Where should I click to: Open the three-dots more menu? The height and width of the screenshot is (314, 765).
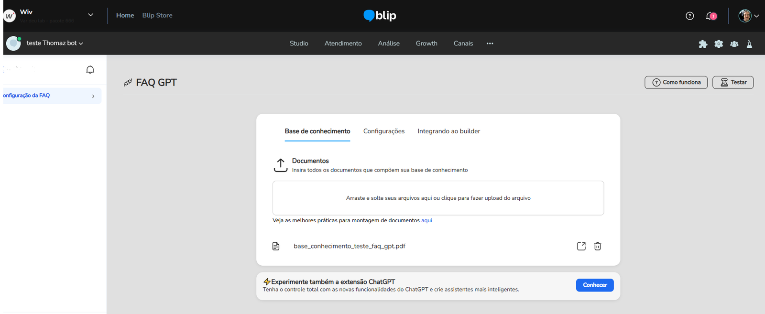pyautogui.click(x=490, y=43)
